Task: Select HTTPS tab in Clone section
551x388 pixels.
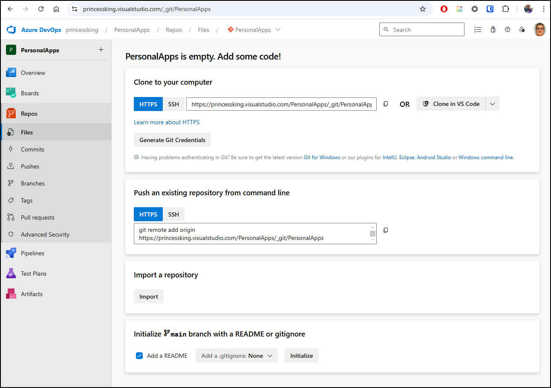Action: click(x=148, y=104)
